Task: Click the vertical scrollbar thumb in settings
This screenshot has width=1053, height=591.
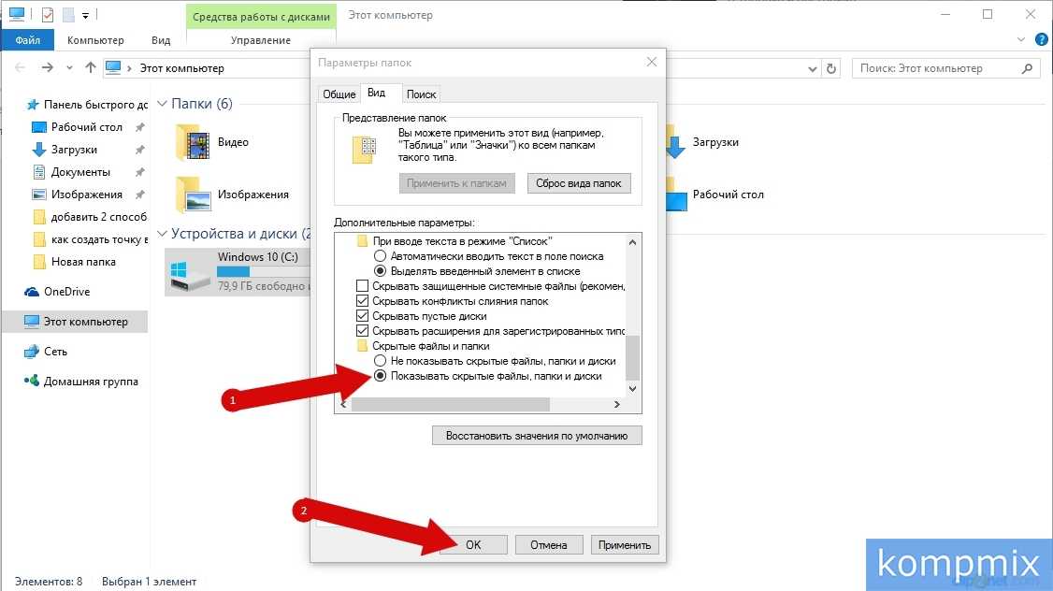Action: point(632,357)
